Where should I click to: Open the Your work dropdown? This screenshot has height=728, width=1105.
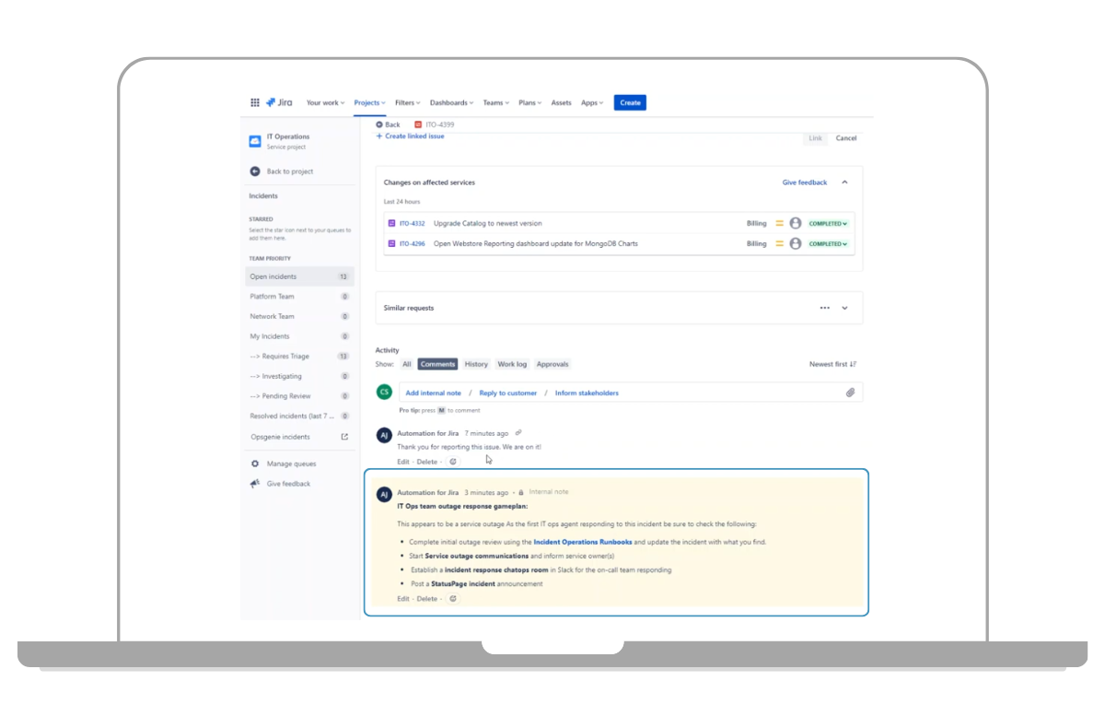(x=325, y=103)
